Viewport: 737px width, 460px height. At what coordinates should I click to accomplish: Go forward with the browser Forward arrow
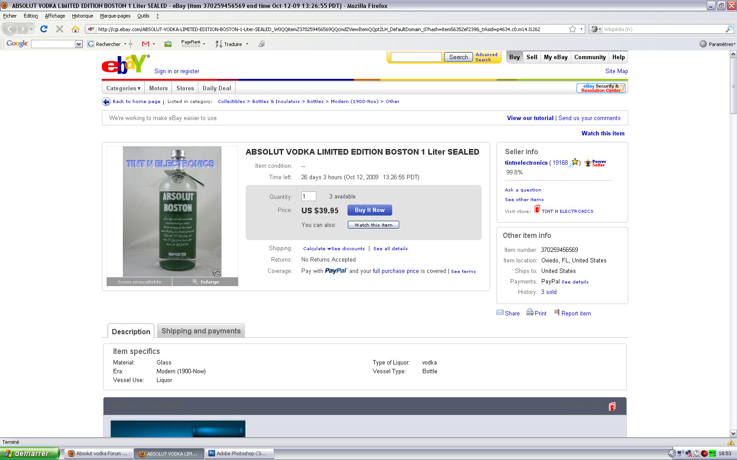(x=22, y=29)
